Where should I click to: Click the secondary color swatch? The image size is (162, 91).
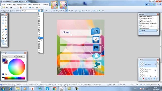(x=6, y=62)
